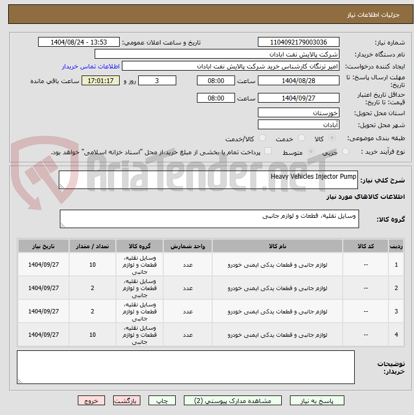This screenshot has width=414, height=415.
Task: Click need date 1404/09/27 in row 1
Action: point(44,265)
